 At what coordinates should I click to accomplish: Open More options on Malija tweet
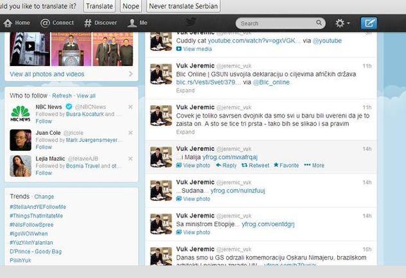314,166
